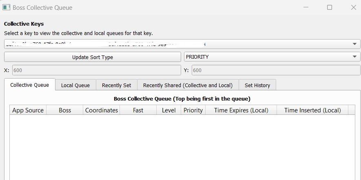Maximize the Boss Collective Queue window
Image resolution: width=361 pixels, height=180 pixels.
pos(330,7)
